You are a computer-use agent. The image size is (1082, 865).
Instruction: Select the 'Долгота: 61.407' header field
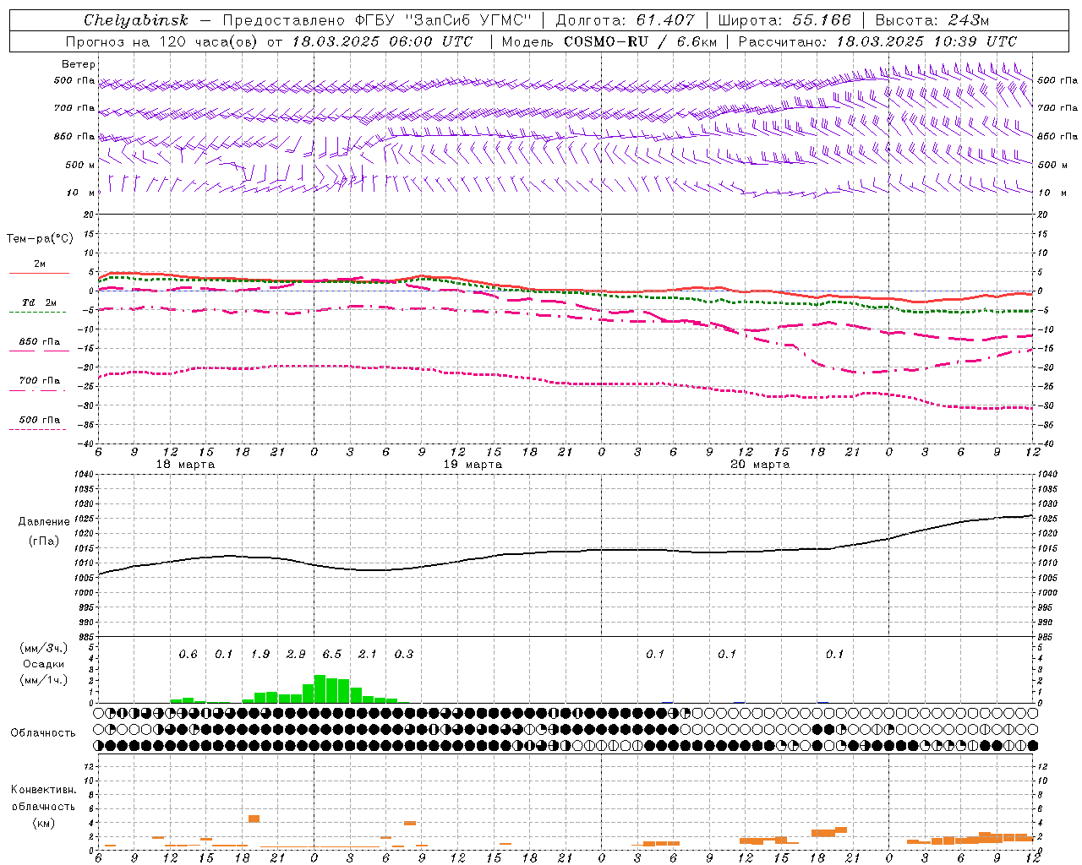tap(625, 20)
